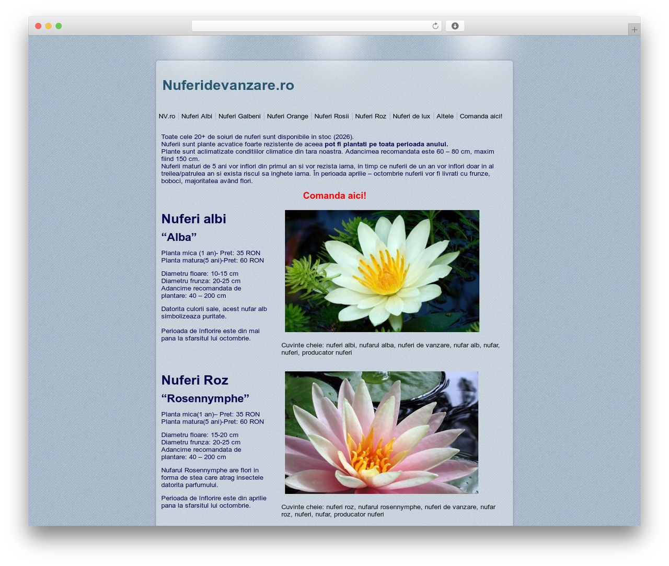Click the Nuferi albi heading
The width and height of the screenshot is (669, 566).
click(193, 219)
